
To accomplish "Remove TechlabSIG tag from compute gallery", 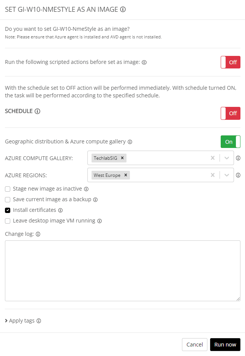I will (122, 158).
